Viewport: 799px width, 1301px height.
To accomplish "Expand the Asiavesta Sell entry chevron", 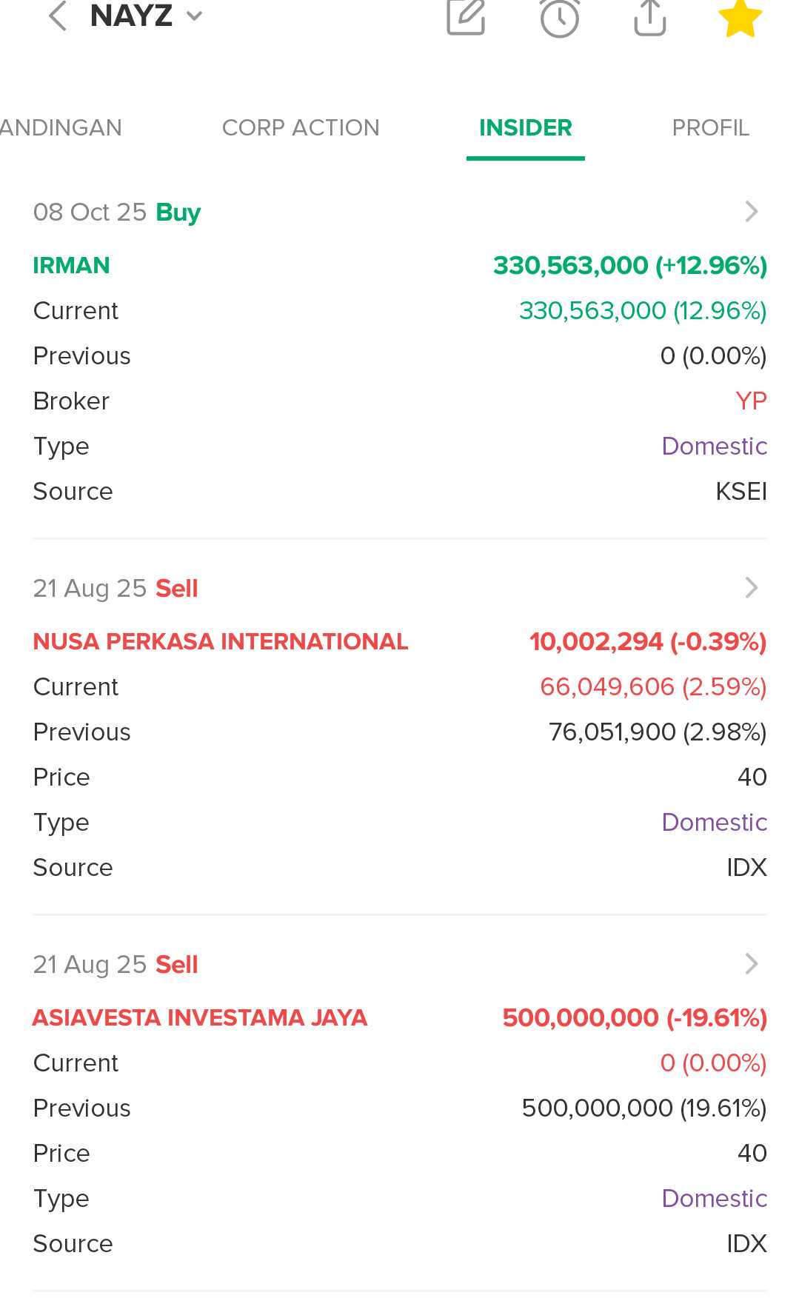I will click(x=751, y=964).
